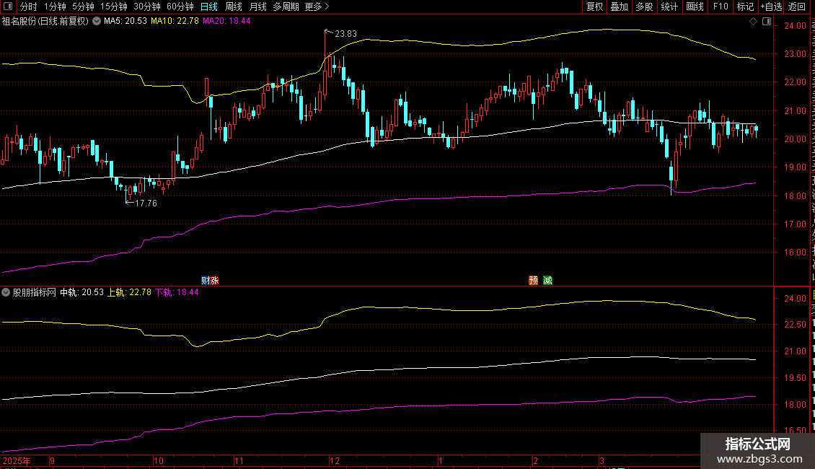
Task: Click the diamond marker icon above the chart
Action: tap(753, 22)
